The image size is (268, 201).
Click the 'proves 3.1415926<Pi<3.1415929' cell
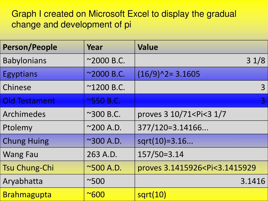tap(201, 167)
